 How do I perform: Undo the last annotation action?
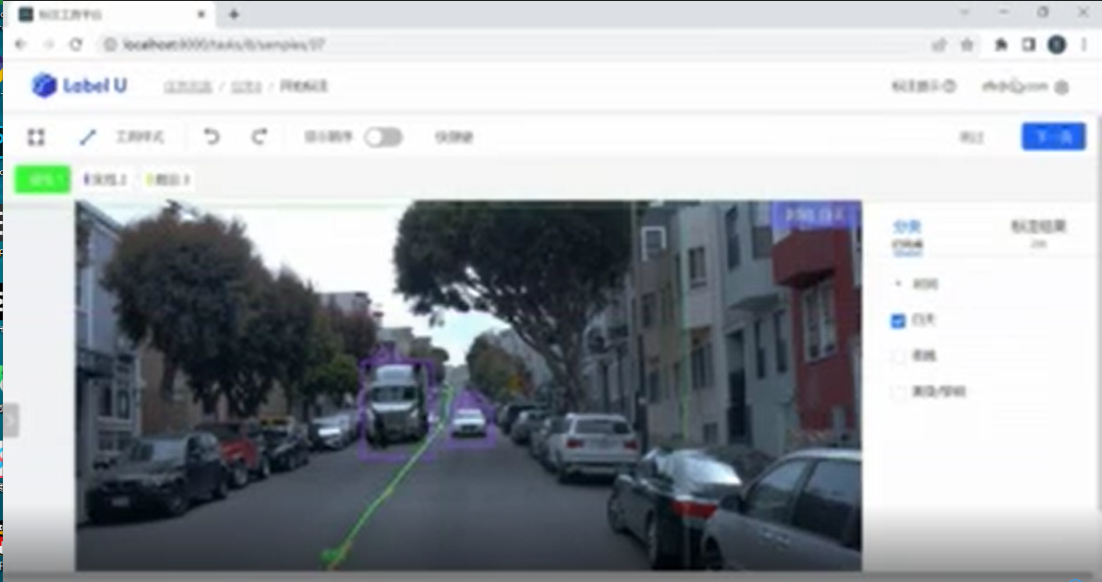click(212, 137)
